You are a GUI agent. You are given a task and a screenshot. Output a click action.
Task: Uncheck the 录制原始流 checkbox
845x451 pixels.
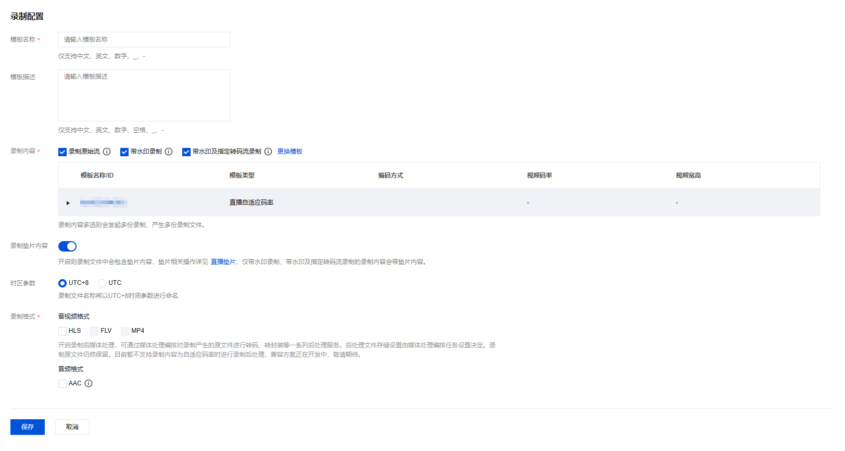[62, 152]
